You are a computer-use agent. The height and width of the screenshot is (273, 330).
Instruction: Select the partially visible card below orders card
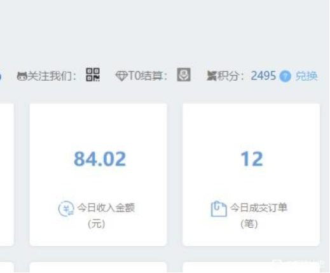pyautogui.click(x=251, y=267)
